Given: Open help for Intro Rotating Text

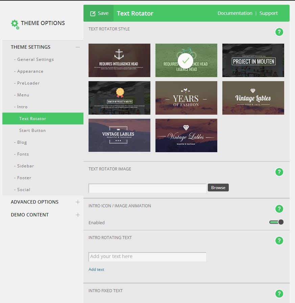Looking at the screenshot, I should click(x=279, y=241).
